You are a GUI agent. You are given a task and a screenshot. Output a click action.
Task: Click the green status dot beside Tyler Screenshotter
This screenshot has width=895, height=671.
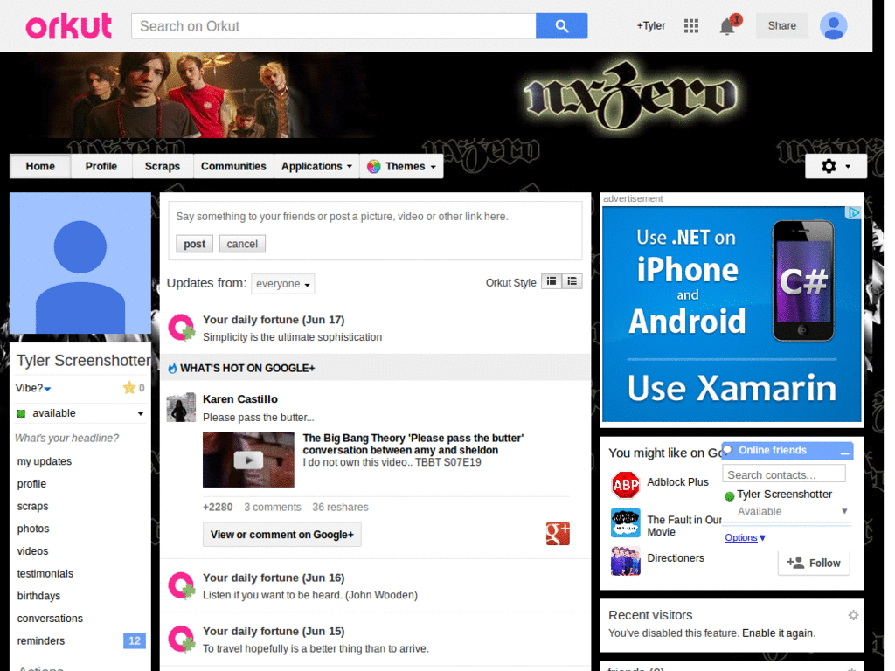coord(730,496)
